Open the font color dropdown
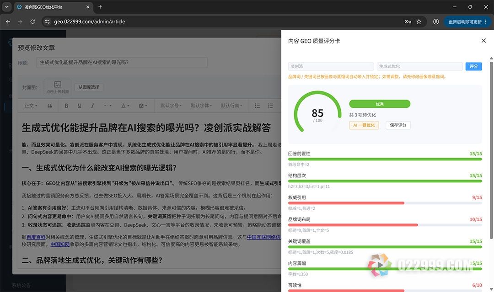 coord(125,106)
